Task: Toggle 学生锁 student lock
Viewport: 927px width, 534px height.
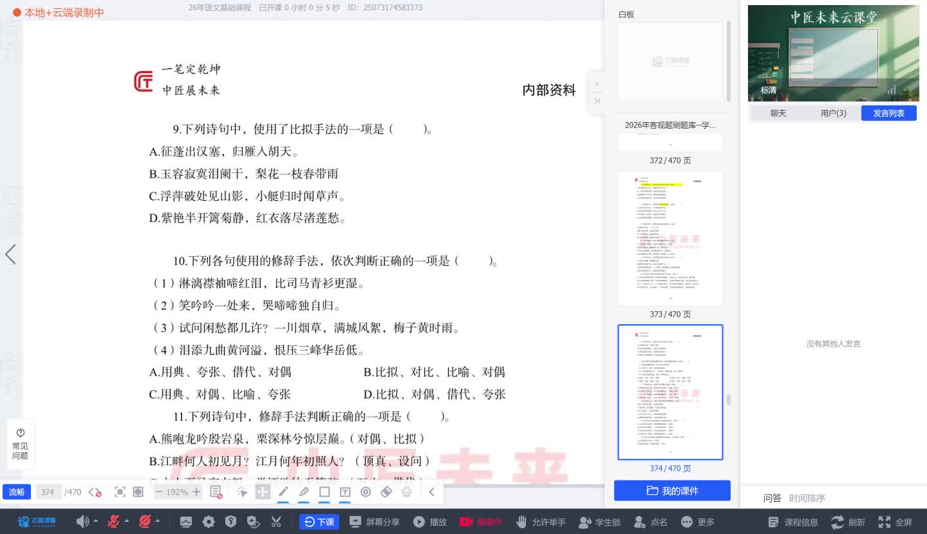Action: coord(599,522)
